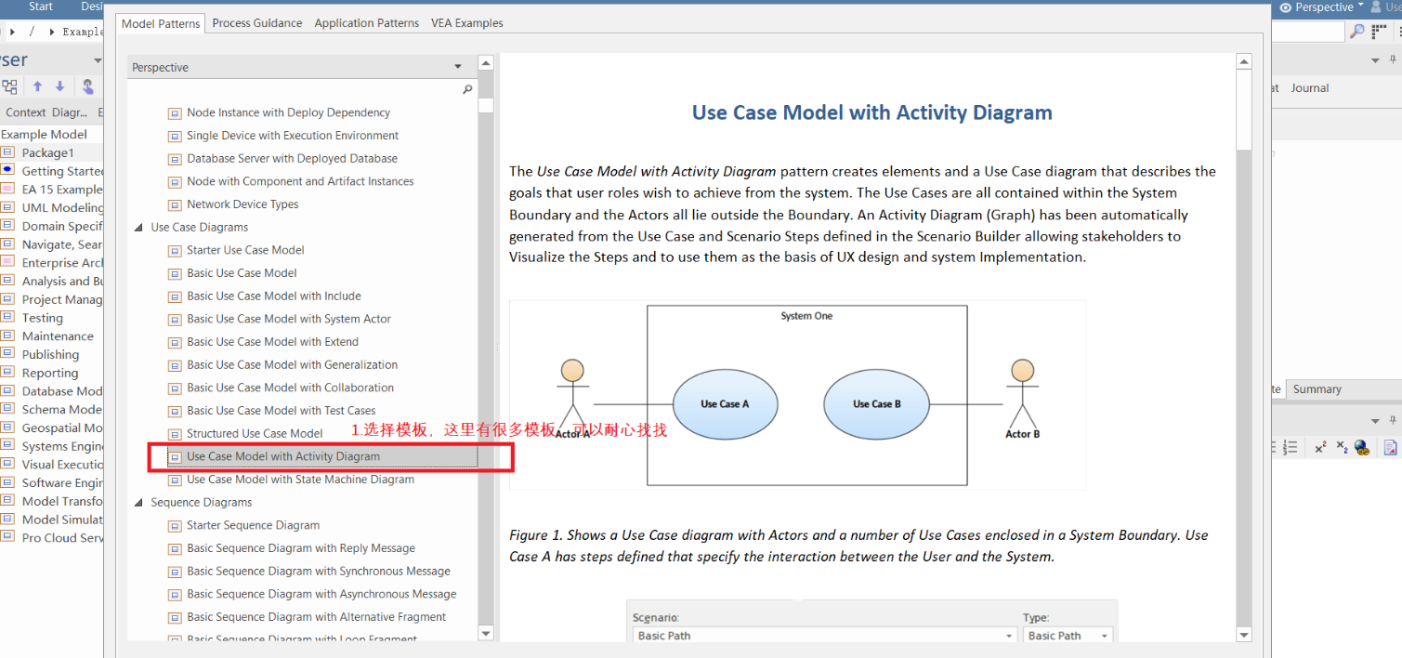Select the Diagr... tab in Browser
The width and height of the screenshot is (1402, 658).
pyautogui.click(x=70, y=112)
